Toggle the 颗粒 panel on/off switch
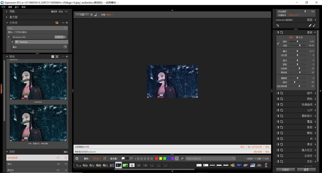Viewport: 322px width, 173px height. pos(278,133)
